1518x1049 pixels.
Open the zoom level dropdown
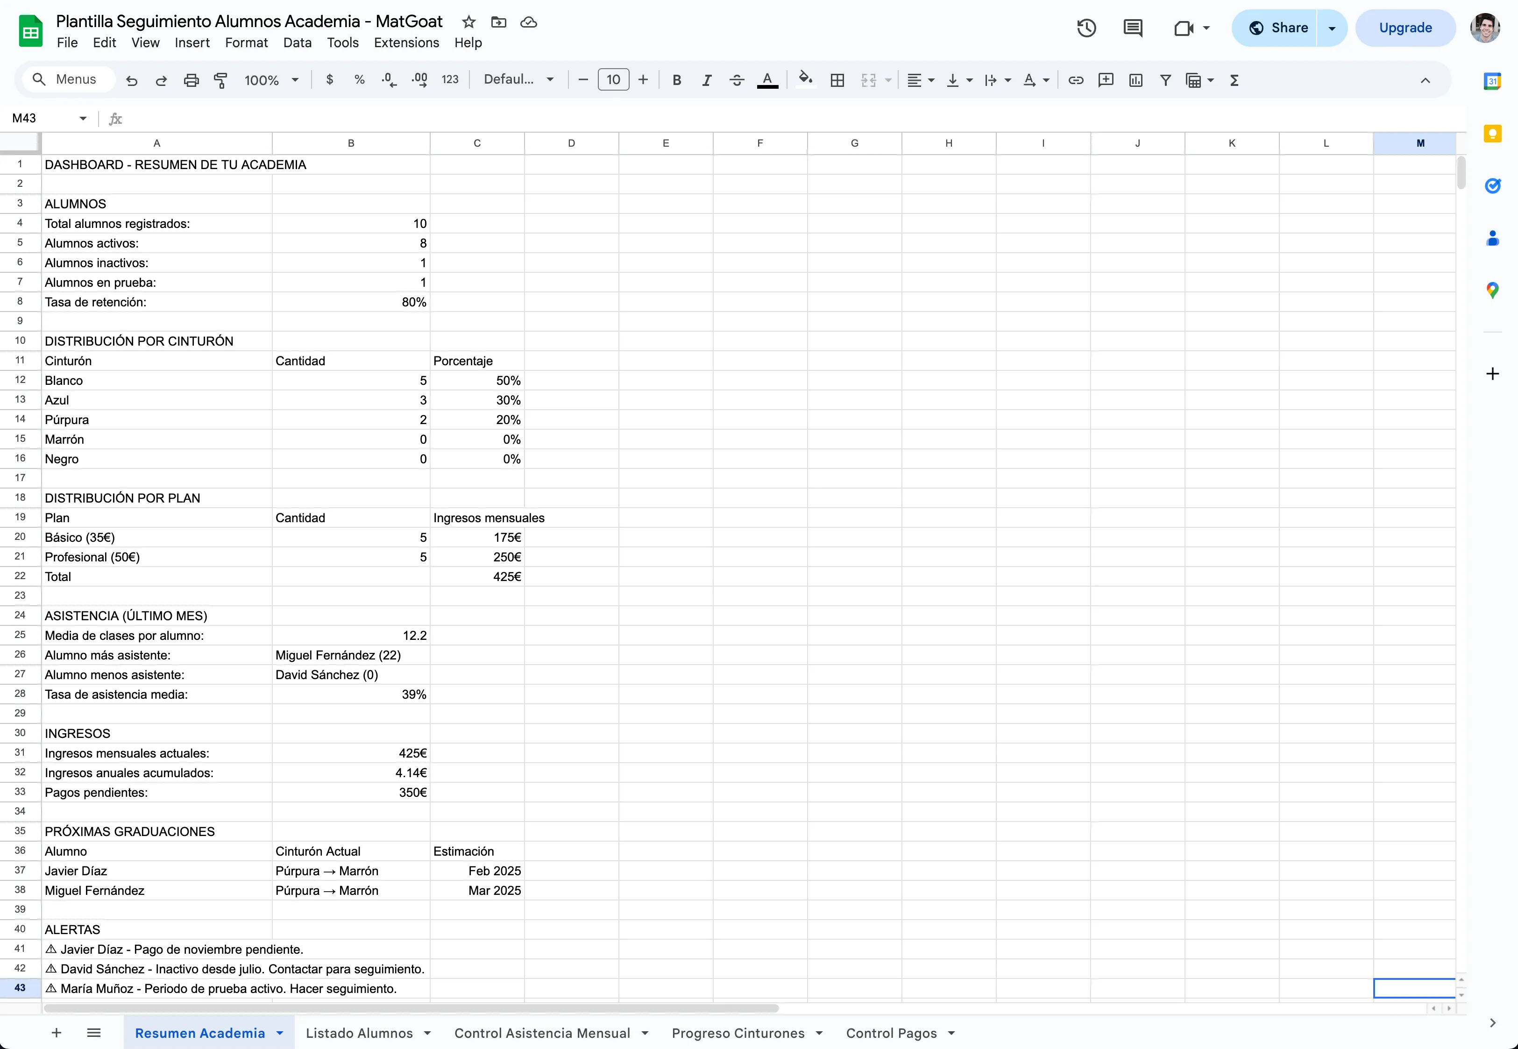(x=271, y=79)
